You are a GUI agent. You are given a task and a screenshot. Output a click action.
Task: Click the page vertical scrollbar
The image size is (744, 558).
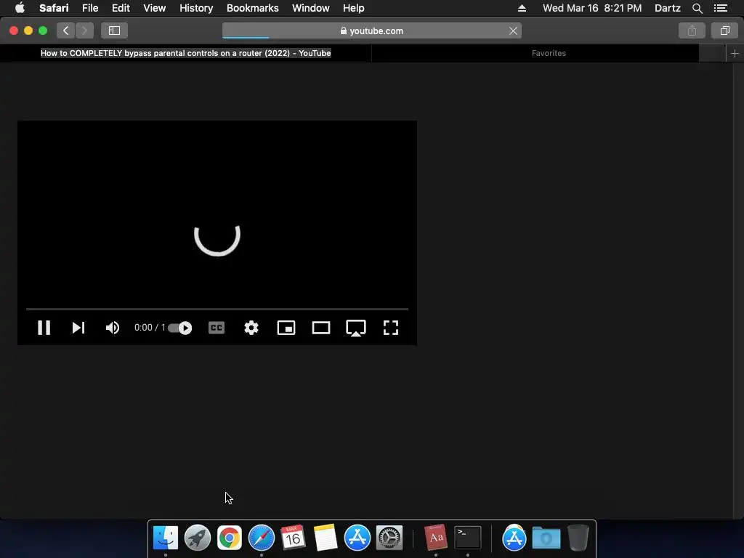738,291
